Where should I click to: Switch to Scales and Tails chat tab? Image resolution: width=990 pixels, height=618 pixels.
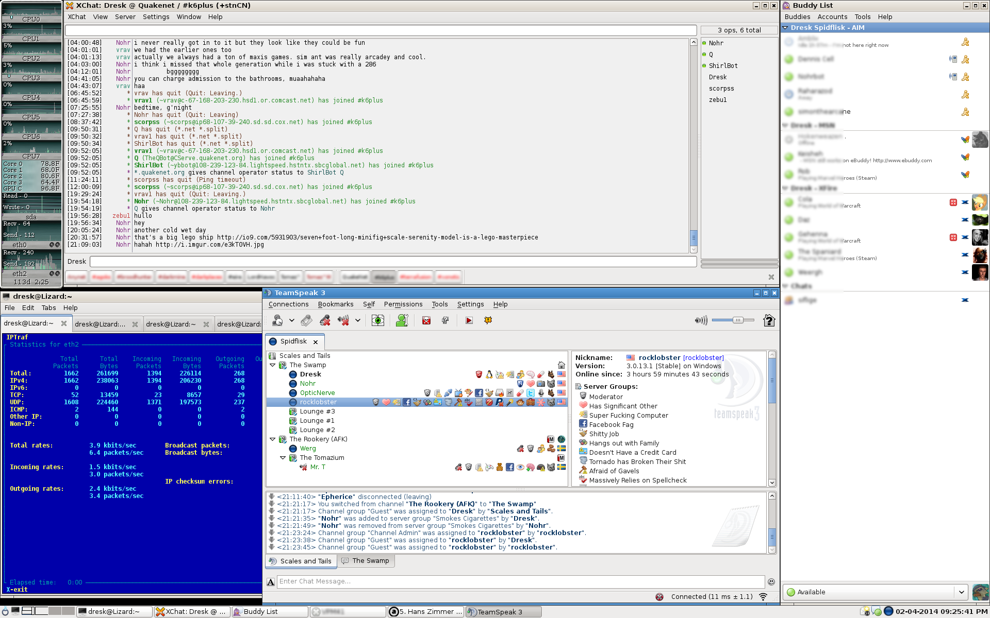(x=301, y=561)
